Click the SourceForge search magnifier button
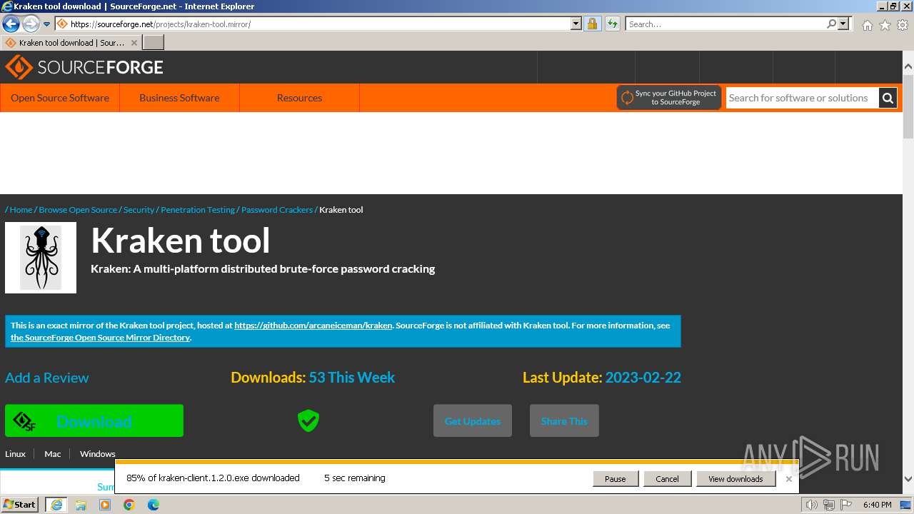Image resolution: width=914 pixels, height=514 pixels. 888,98
